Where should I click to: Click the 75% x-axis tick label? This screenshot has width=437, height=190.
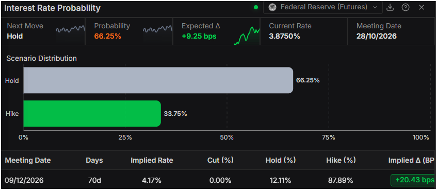(328, 137)
